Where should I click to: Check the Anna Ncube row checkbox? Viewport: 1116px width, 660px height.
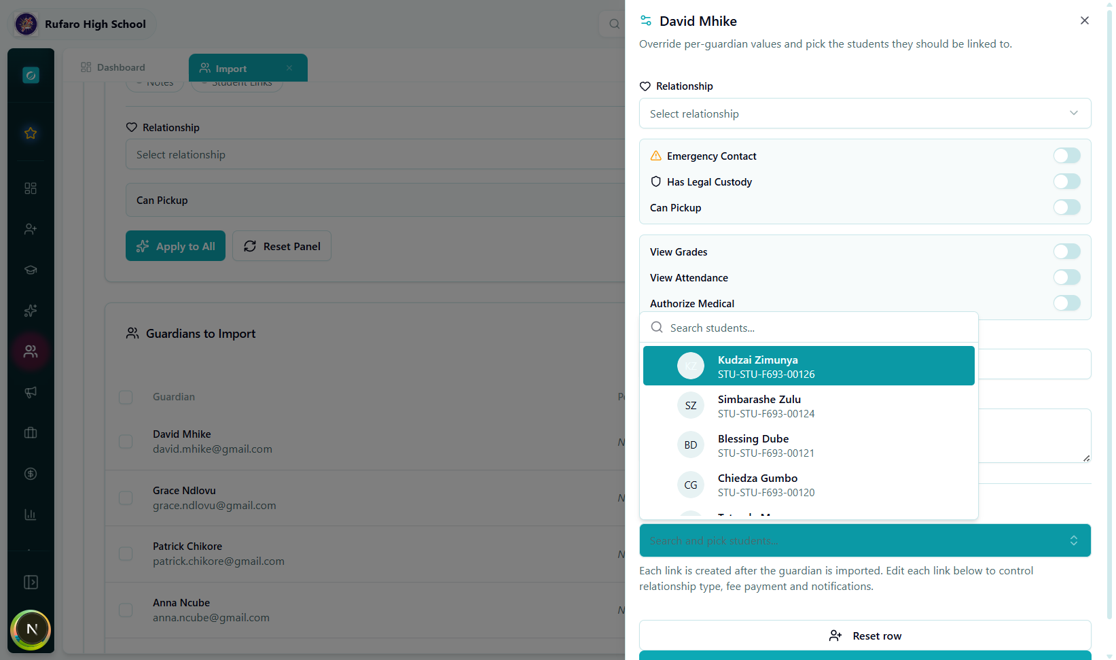pos(126,610)
